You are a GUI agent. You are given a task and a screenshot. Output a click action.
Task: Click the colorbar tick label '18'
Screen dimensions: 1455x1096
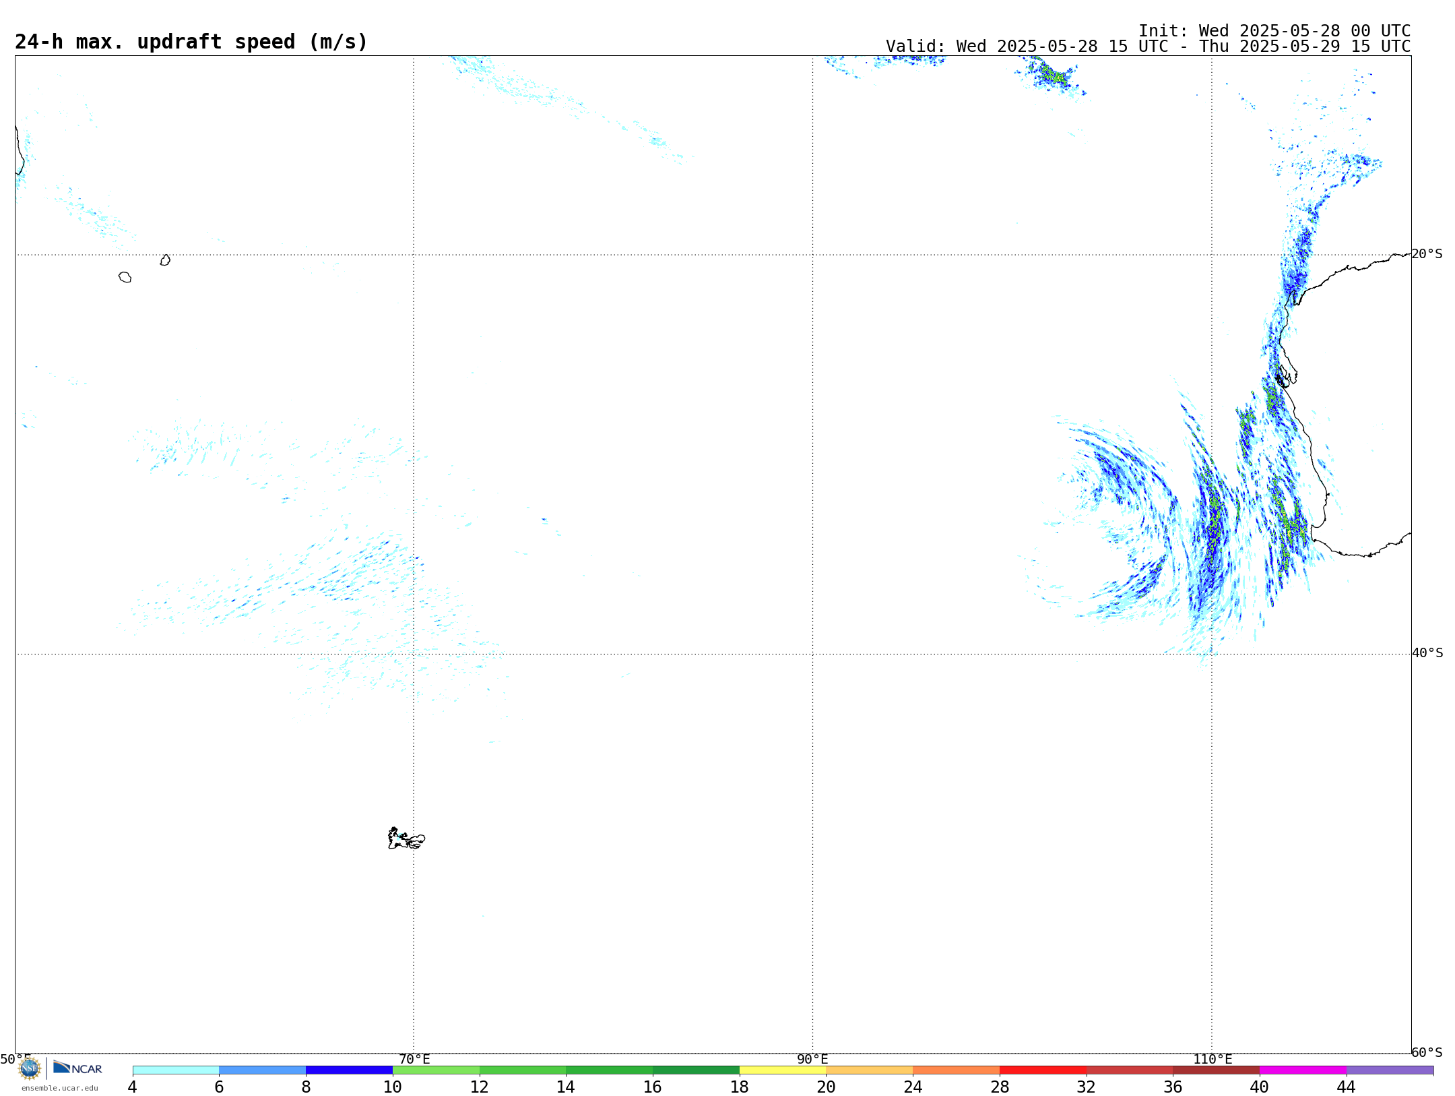click(x=740, y=1087)
